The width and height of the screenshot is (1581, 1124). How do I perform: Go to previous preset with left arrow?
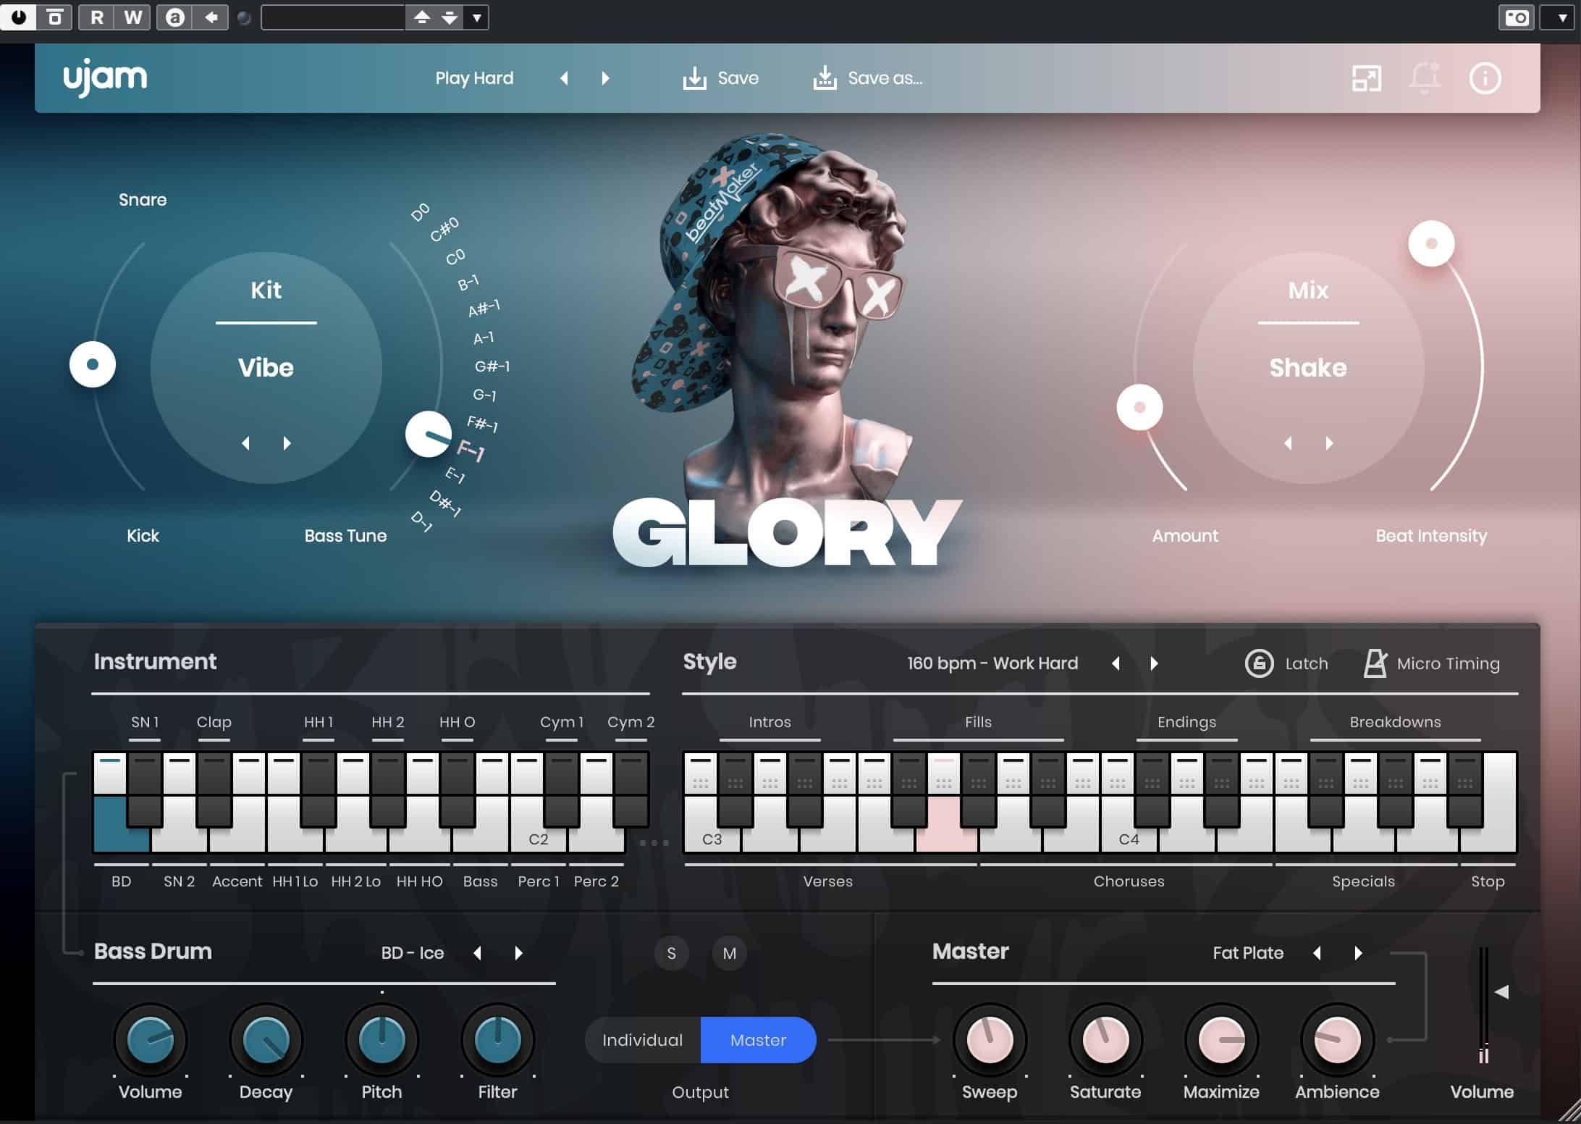564,78
